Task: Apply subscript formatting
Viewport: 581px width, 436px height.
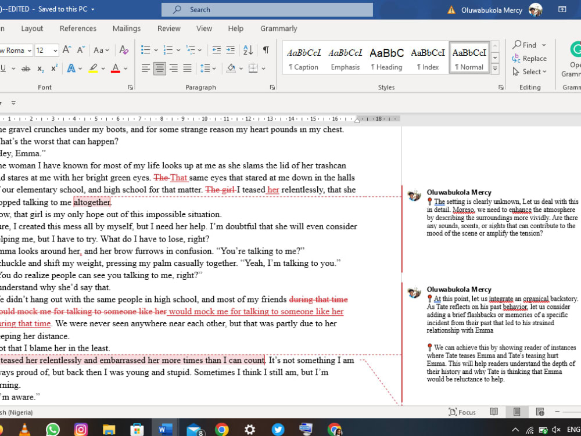Action: pyautogui.click(x=41, y=68)
